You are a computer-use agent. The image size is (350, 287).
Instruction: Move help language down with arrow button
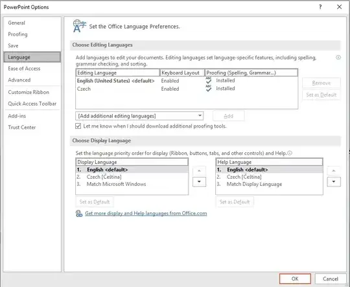(x=334, y=181)
